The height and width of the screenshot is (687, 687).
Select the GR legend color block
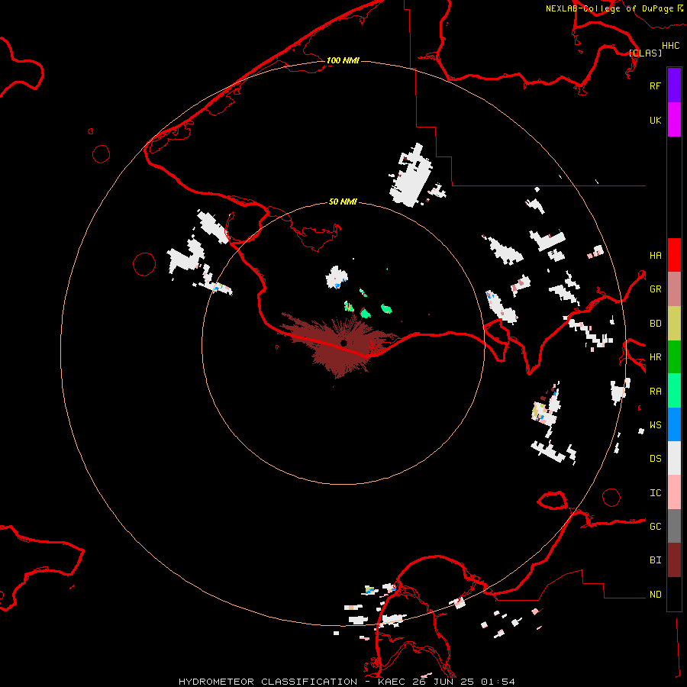click(x=674, y=289)
